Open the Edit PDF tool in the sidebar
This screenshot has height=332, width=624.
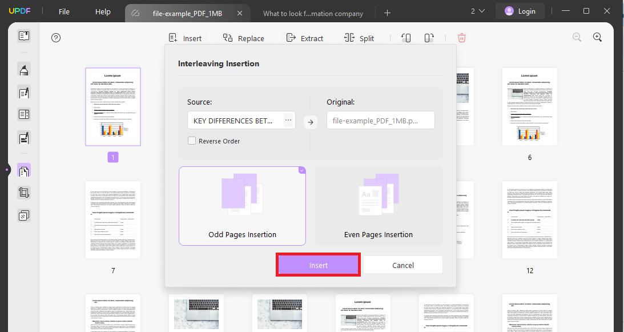[x=23, y=92]
